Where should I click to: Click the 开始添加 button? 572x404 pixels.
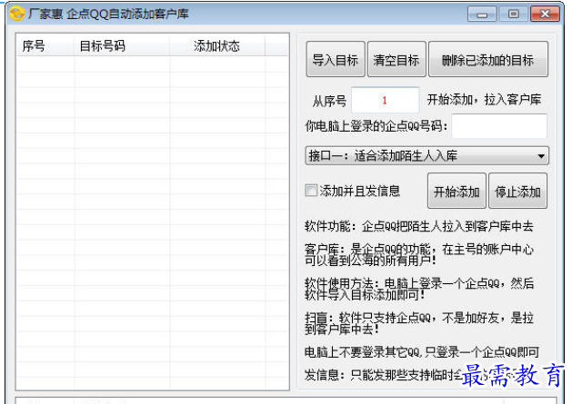[x=457, y=191]
